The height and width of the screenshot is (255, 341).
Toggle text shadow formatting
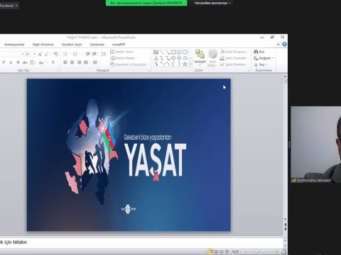pyautogui.click(x=18, y=62)
